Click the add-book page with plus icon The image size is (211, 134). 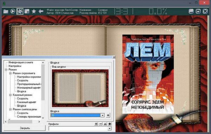pos(27,11)
